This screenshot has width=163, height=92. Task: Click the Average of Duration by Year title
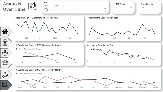tap(100, 45)
